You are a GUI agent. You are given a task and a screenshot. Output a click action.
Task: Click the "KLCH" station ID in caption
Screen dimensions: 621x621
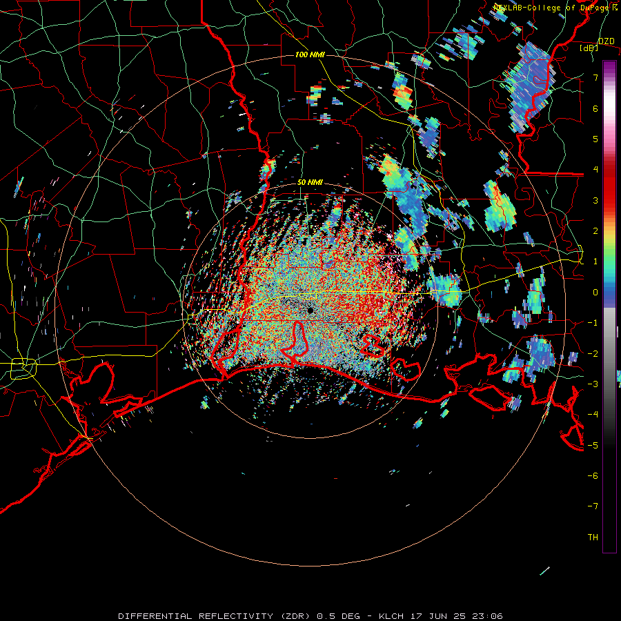[x=391, y=616]
